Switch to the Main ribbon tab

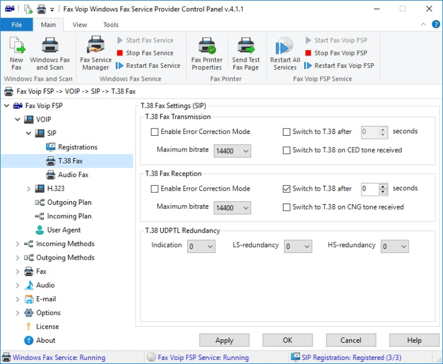click(x=48, y=25)
